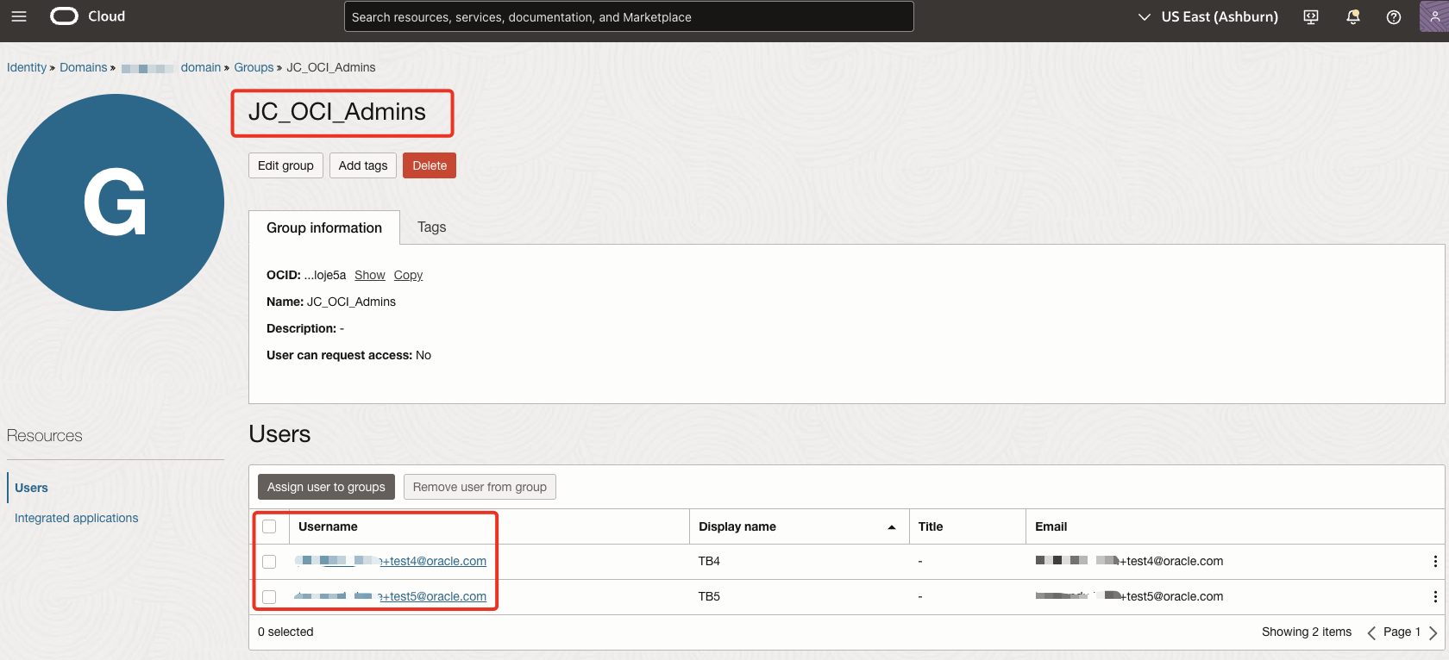
Task: Open the test4@oracle.com username link
Action: pyautogui.click(x=391, y=562)
